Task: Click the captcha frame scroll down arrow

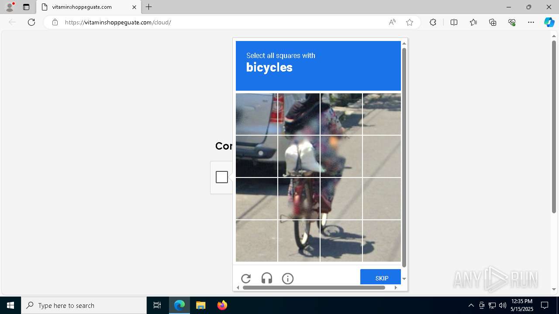Action: coord(404,279)
